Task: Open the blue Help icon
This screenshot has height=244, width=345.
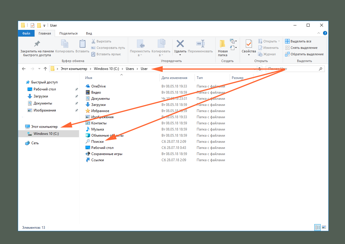Action: [x=325, y=33]
